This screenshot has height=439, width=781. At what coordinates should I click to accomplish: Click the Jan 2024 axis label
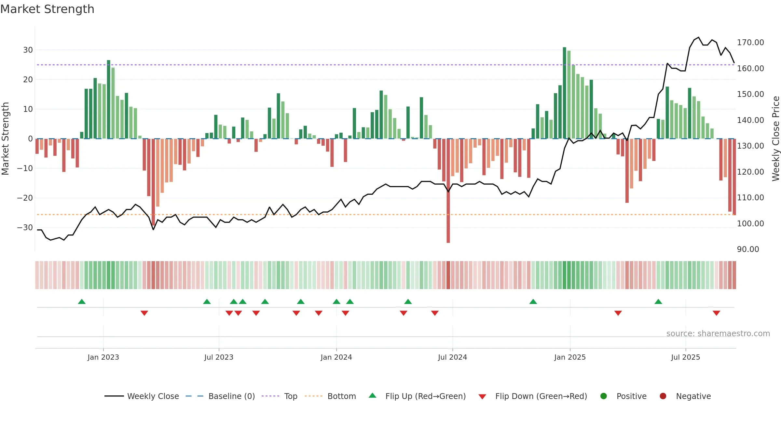point(336,357)
